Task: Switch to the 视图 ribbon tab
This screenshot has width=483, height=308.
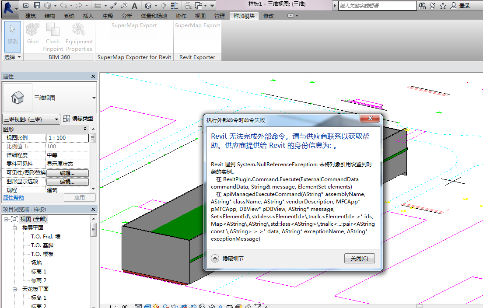Action: (200, 16)
